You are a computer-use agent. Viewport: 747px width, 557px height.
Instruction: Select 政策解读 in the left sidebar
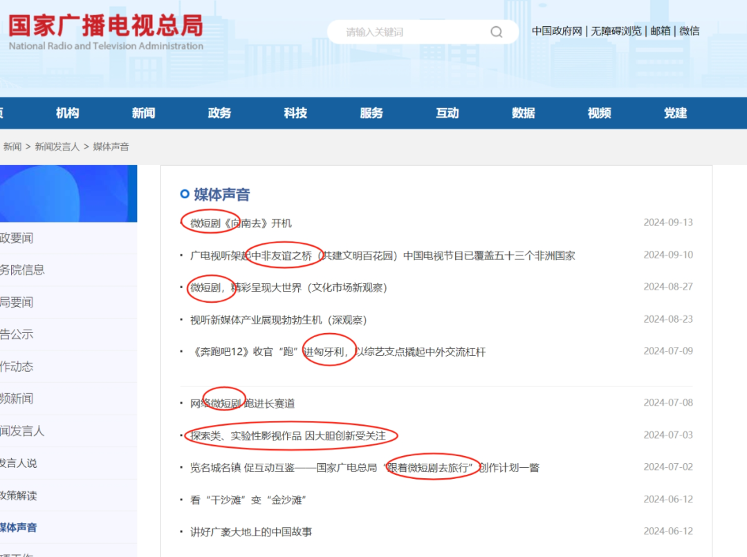[x=19, y=495]
